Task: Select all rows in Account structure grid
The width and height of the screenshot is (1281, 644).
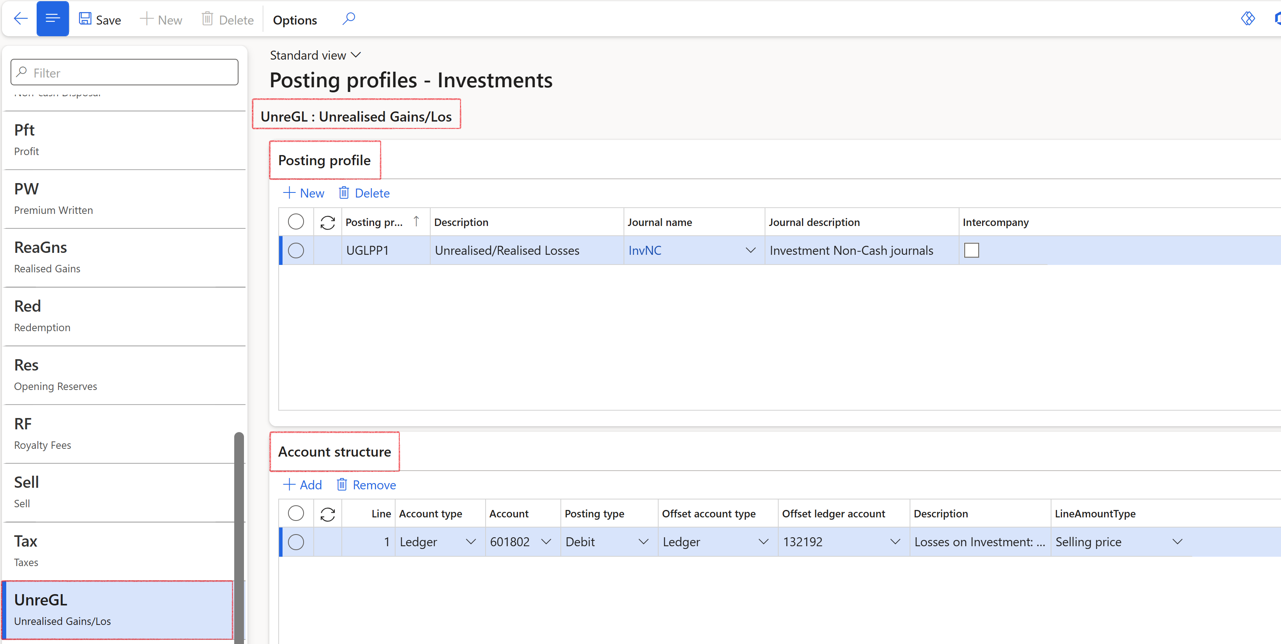Action: pos(296,513)
